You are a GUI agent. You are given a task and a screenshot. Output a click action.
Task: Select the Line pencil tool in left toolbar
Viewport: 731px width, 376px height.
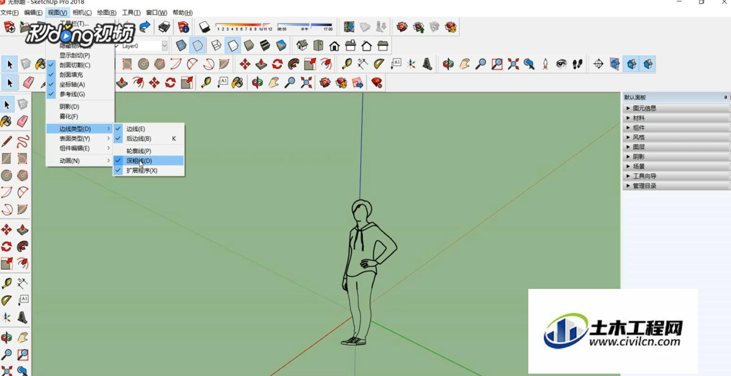[7, 142]
